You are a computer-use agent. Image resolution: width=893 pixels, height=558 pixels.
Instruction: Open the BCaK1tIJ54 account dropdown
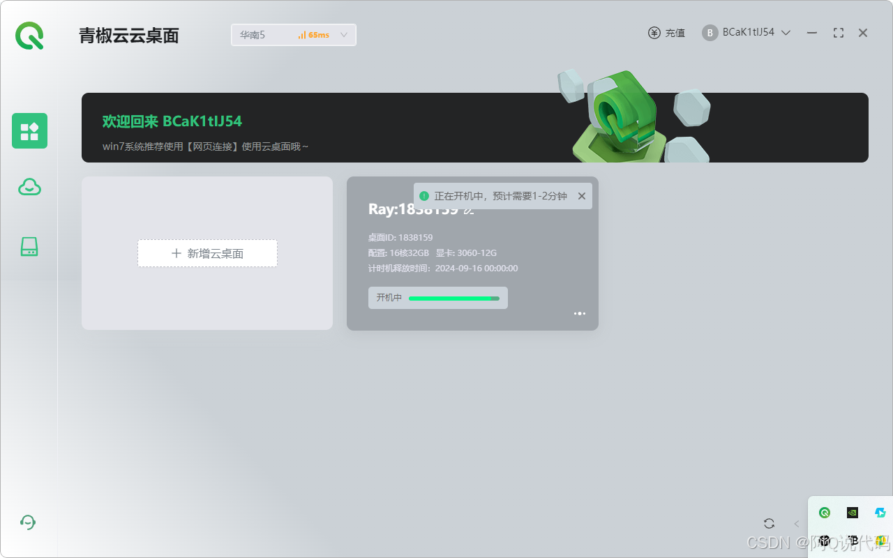pyautogui.click(x=746, y=33)
